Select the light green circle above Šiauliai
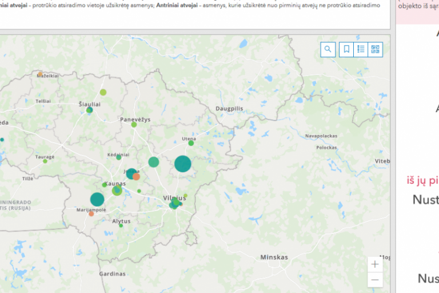Screen dimensions: 439x293 (103, 92)
